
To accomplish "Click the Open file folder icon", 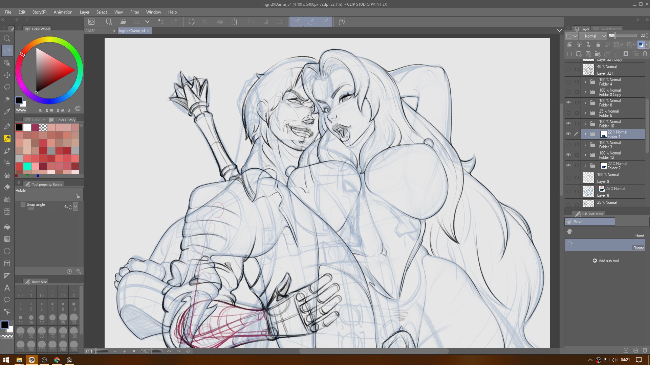I will tap(123, 22).
